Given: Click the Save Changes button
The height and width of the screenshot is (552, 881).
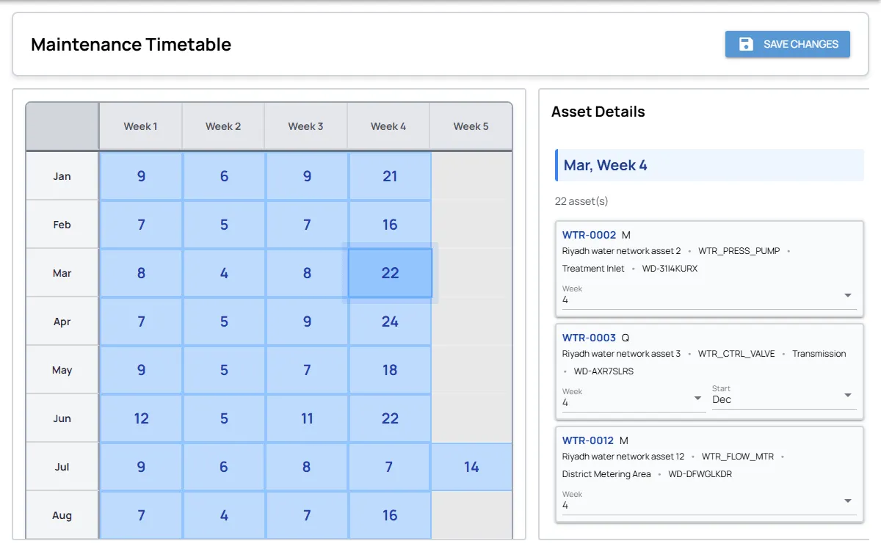Looking at the screenshot, I should tap(788, 44).
